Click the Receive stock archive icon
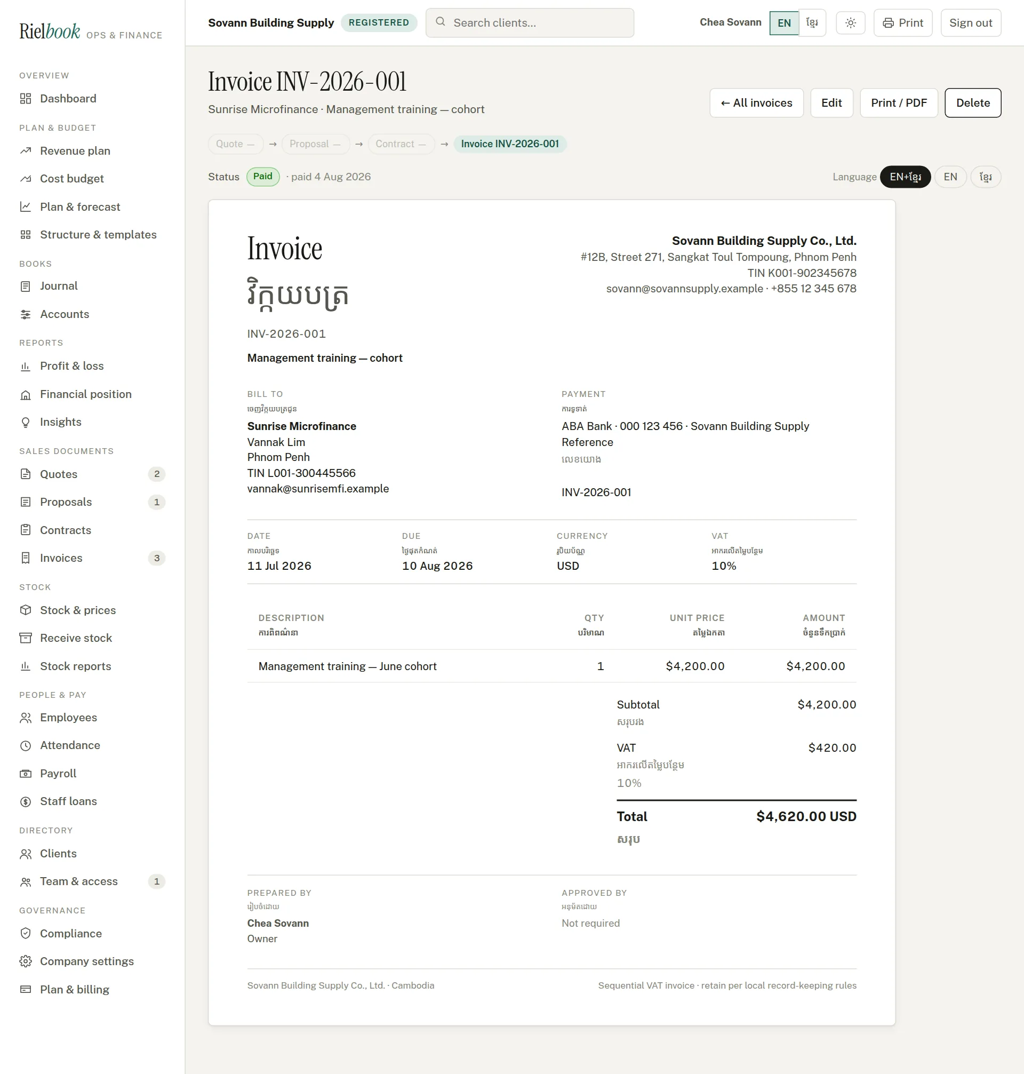 click(x=26, y=638)
